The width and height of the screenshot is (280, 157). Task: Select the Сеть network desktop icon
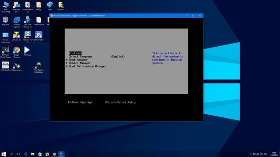(x=49, y=6)
